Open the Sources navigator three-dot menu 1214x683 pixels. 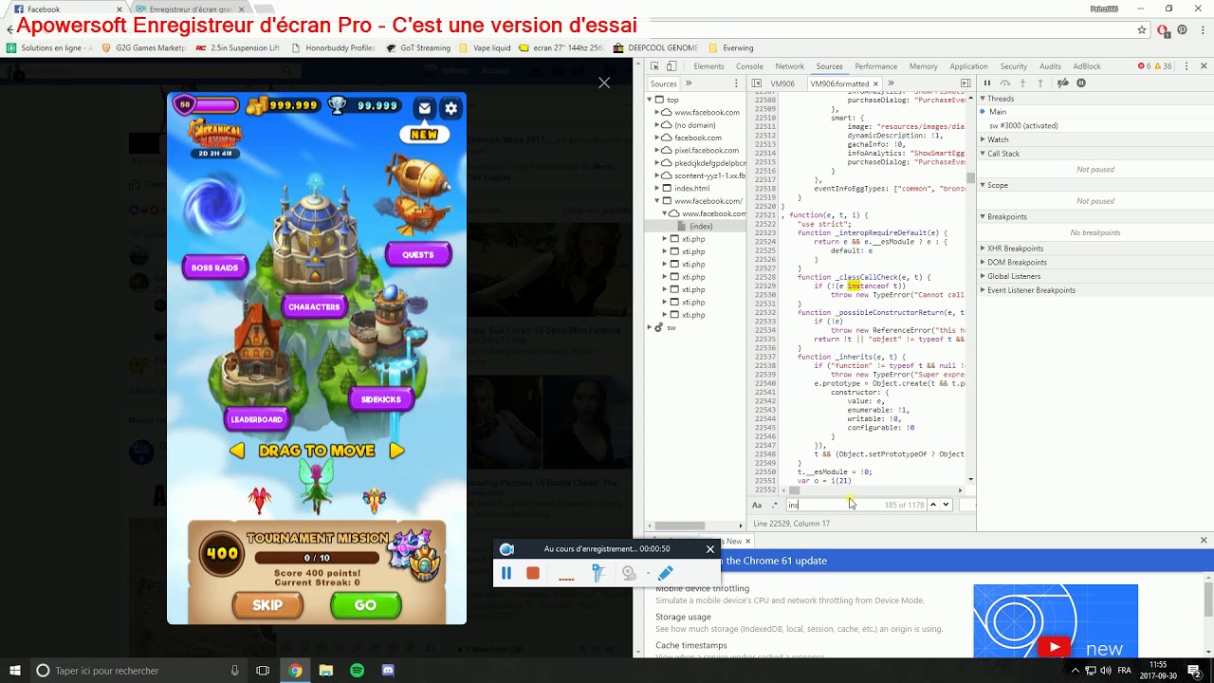coord(738,83)
